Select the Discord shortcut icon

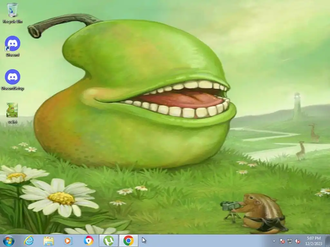coord(13,46)
